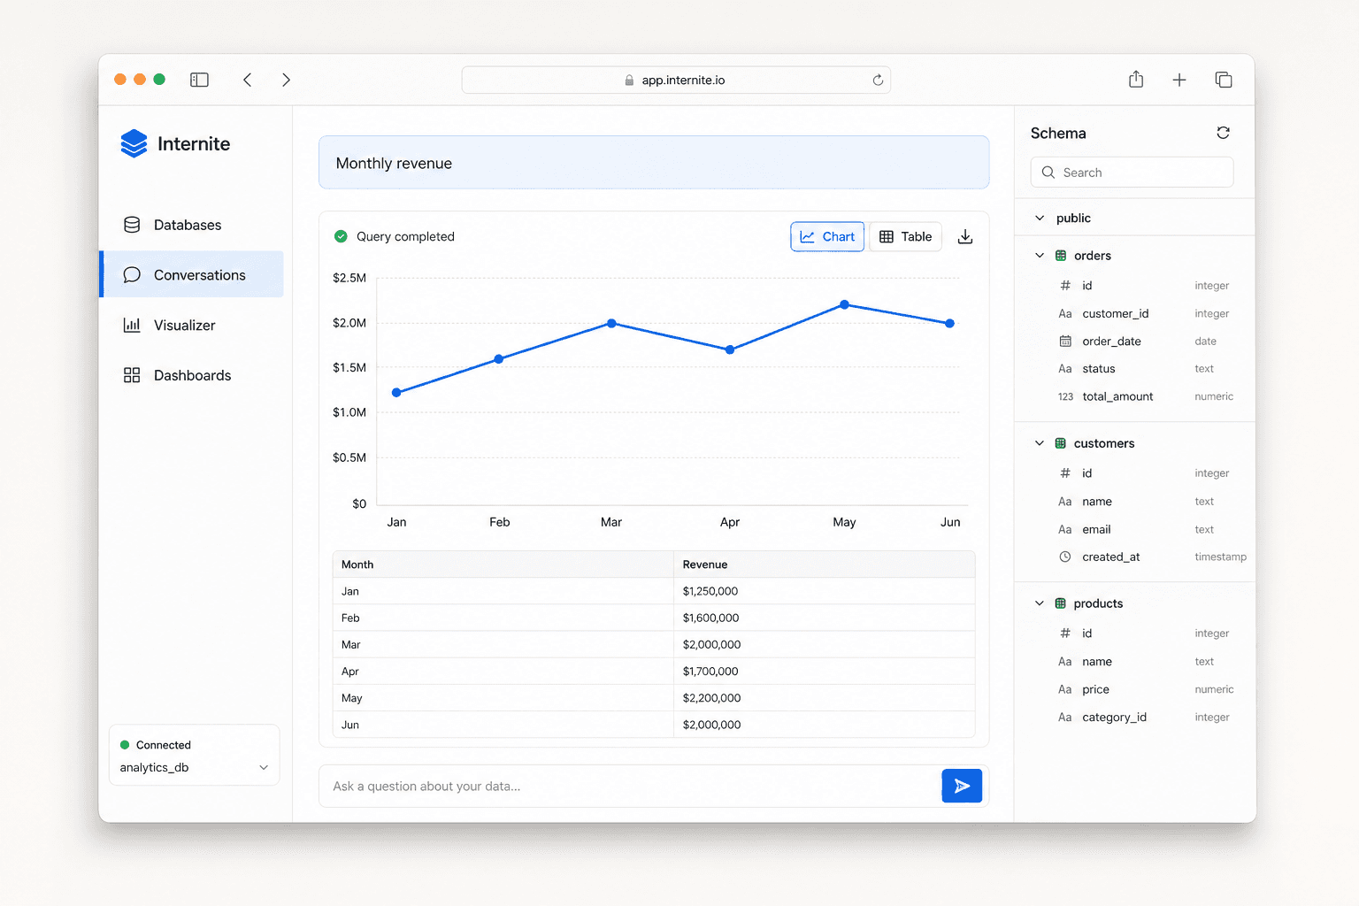This screenshot has width=1359, height=906.
Task: Open Databases in the sidebar
Action: [191, 225]
